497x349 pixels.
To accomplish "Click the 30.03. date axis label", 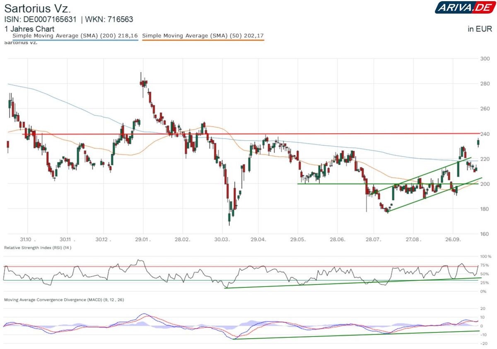I will (x=222, y=240).
